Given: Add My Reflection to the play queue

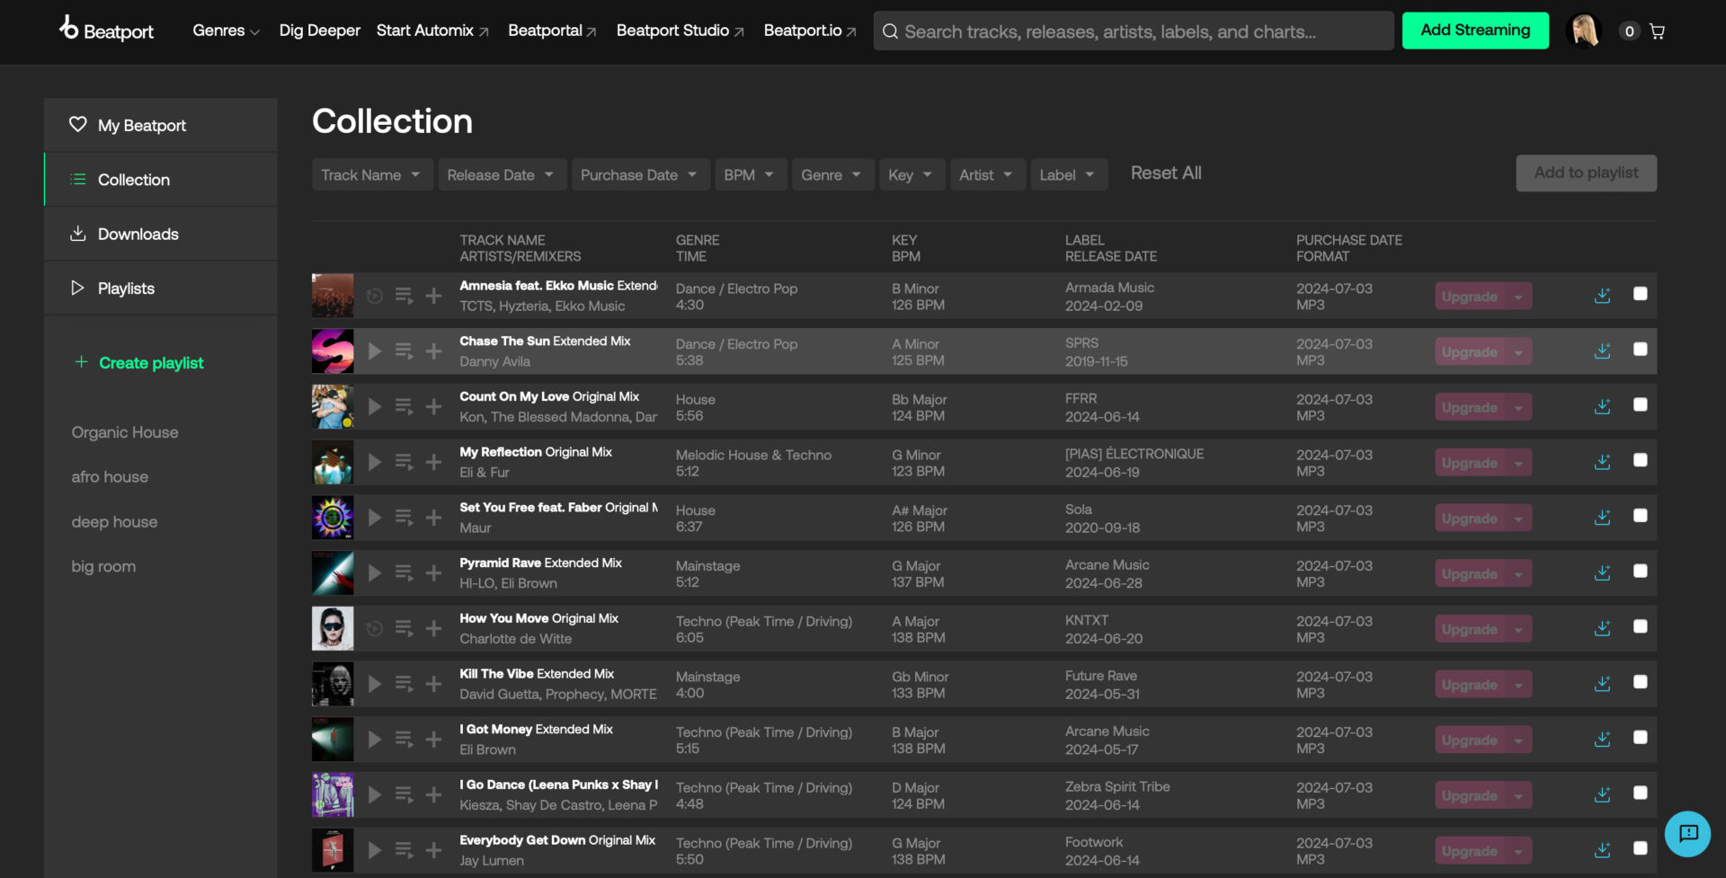Looking at the screenshot, I should point(404,462).
